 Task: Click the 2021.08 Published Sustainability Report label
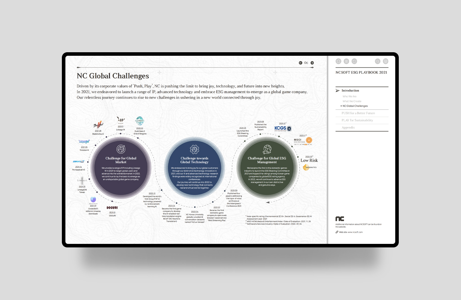click(x=261, y=125)
